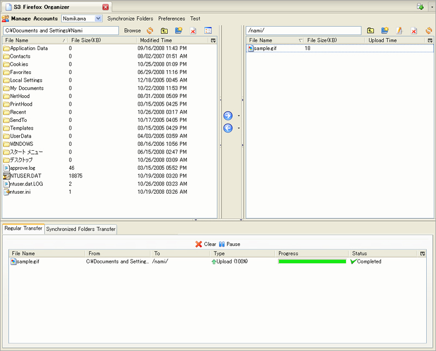436x351 pixels.
Task: Sort local files by File Name
Action: click(x=35, y=40)
